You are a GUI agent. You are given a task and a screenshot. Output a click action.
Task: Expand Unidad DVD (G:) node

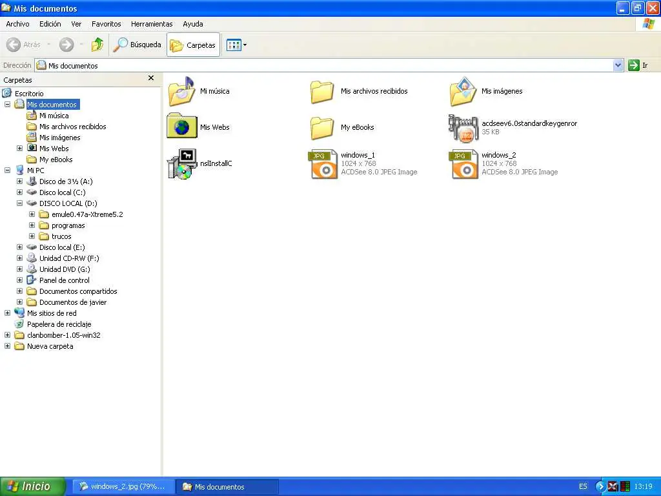tap(19, 269)
